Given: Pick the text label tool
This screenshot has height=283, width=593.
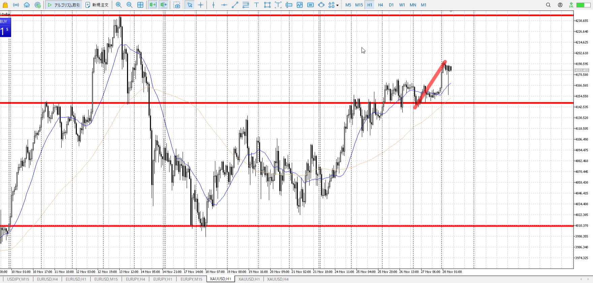Looking at the screenshot, I should (x=256, y=5).
